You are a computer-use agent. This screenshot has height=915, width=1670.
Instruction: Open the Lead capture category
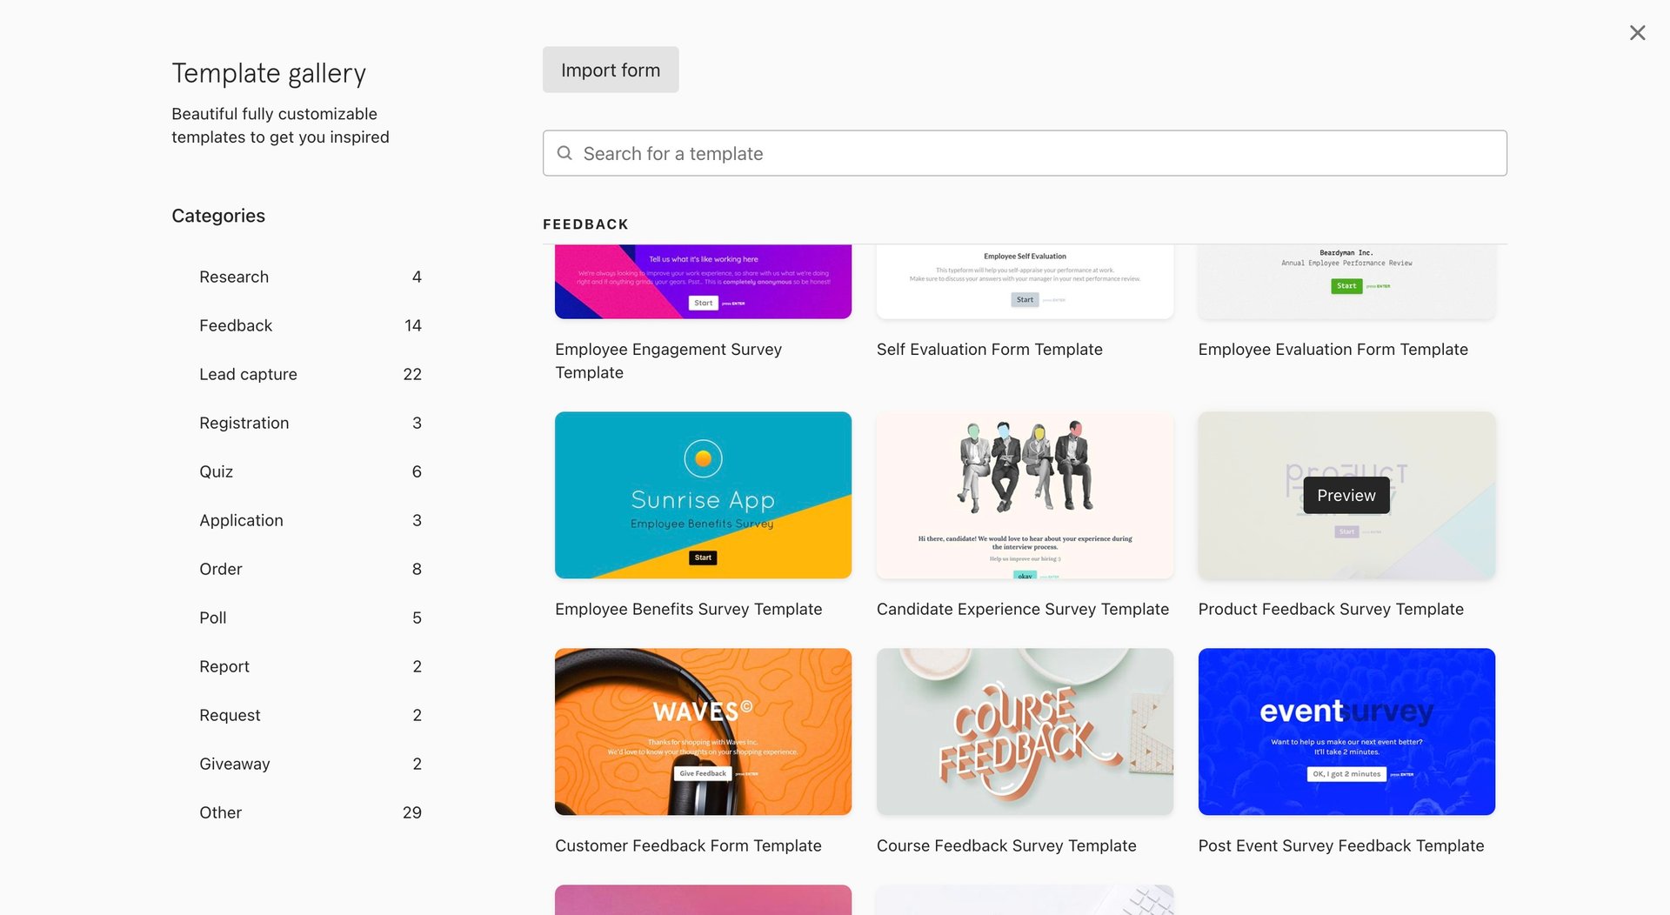click(311, 374)
